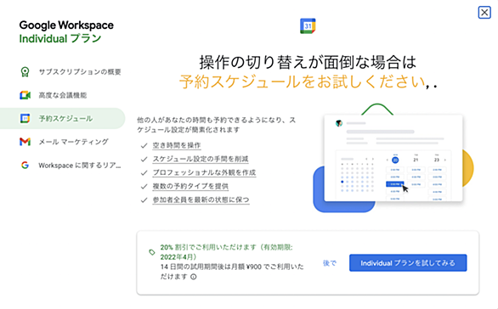Click the Google Meet camera icon
The image size is (498, 309).
[25, 95]
